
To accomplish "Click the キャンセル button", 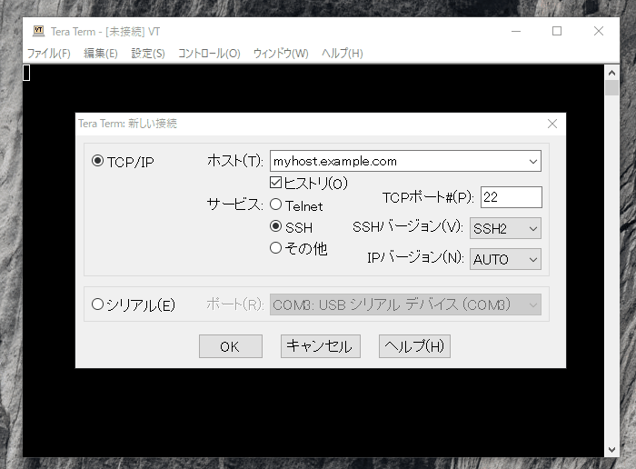I will 321,346.
